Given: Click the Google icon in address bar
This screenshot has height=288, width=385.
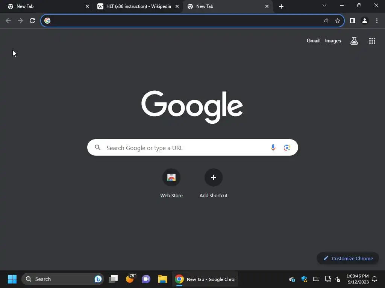Looking at the screenshot, I should click(x=47, y=21).
